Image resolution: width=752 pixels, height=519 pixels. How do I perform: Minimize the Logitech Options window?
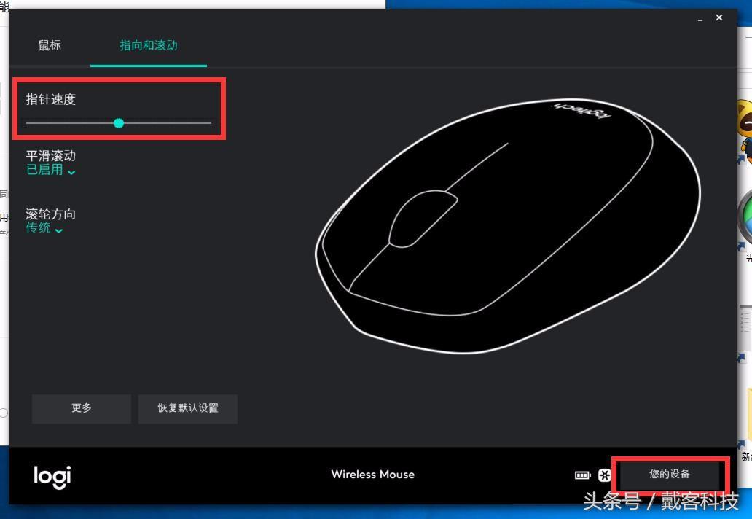pyautogui.click(x=700, y=17)
